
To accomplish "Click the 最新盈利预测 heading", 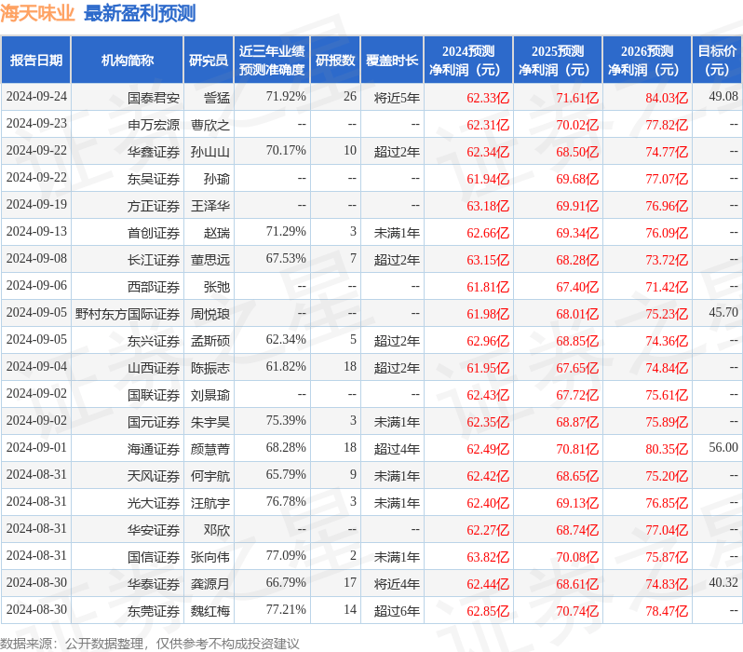I will pyautogui.click(x=140, y=13).
